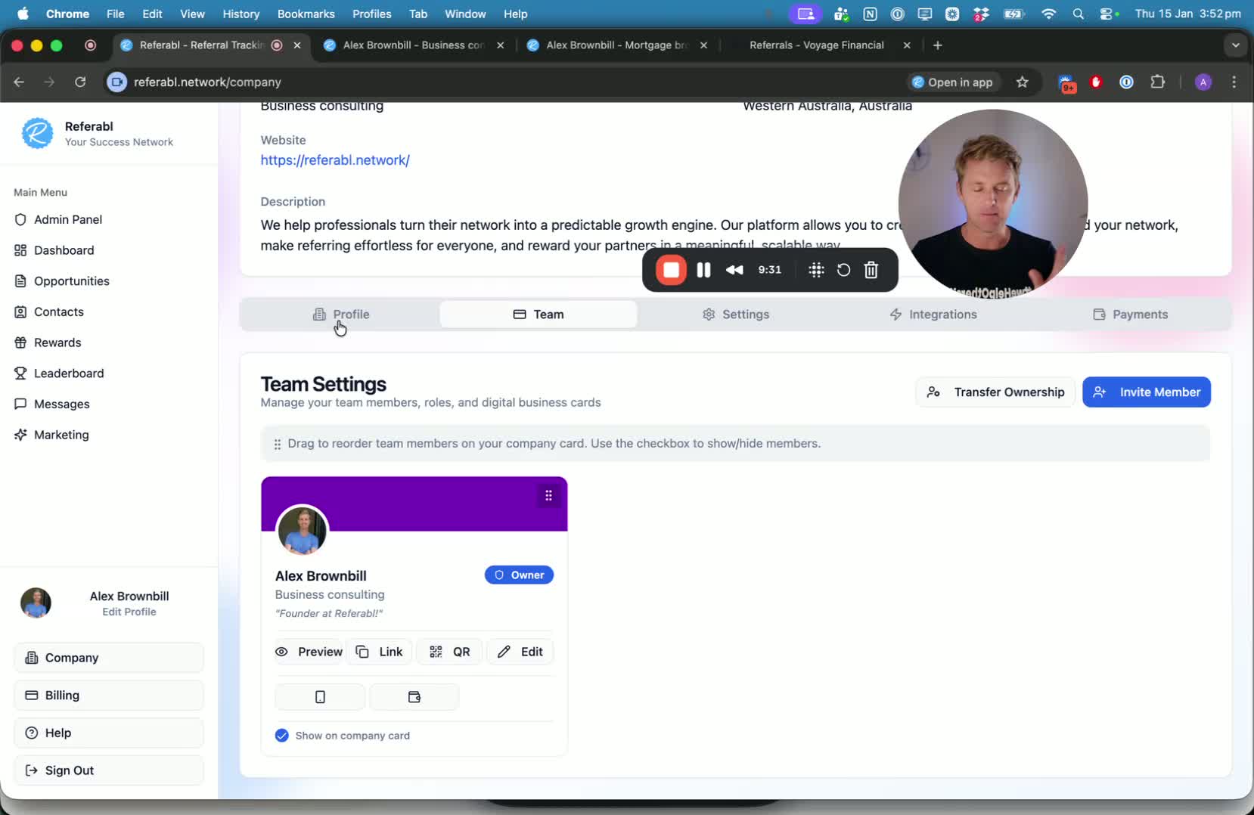This screenshot has width=1254, height=815.
Task: Click the Referabl logo in the sidebar
Action: pyautogui.click(x=37, y=133)
